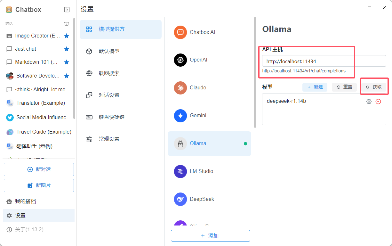Minimize the Chatbox window
Screen dimensions: 392x246
coord(355,8)
